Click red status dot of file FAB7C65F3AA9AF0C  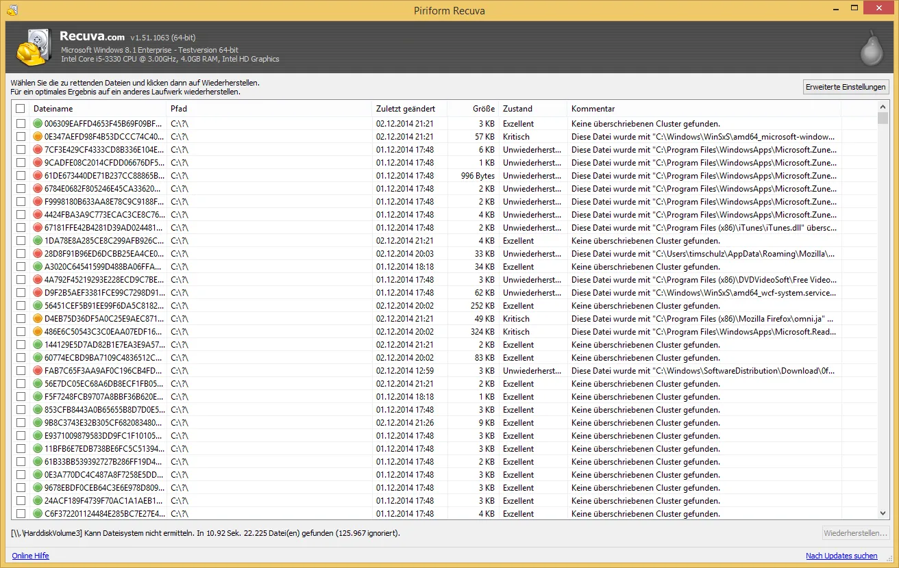point(38,371)
